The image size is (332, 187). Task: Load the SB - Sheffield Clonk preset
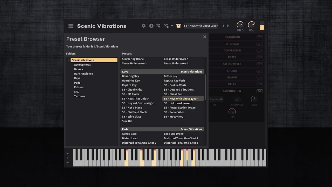(x=134, y=112)
